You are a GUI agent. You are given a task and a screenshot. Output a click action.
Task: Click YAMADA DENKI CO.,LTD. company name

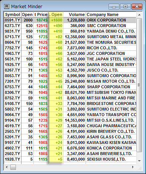coord(111,31)
